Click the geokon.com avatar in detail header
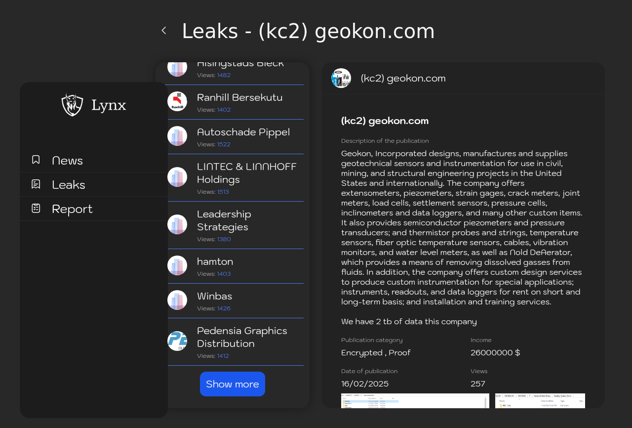 tap(341, 78)
